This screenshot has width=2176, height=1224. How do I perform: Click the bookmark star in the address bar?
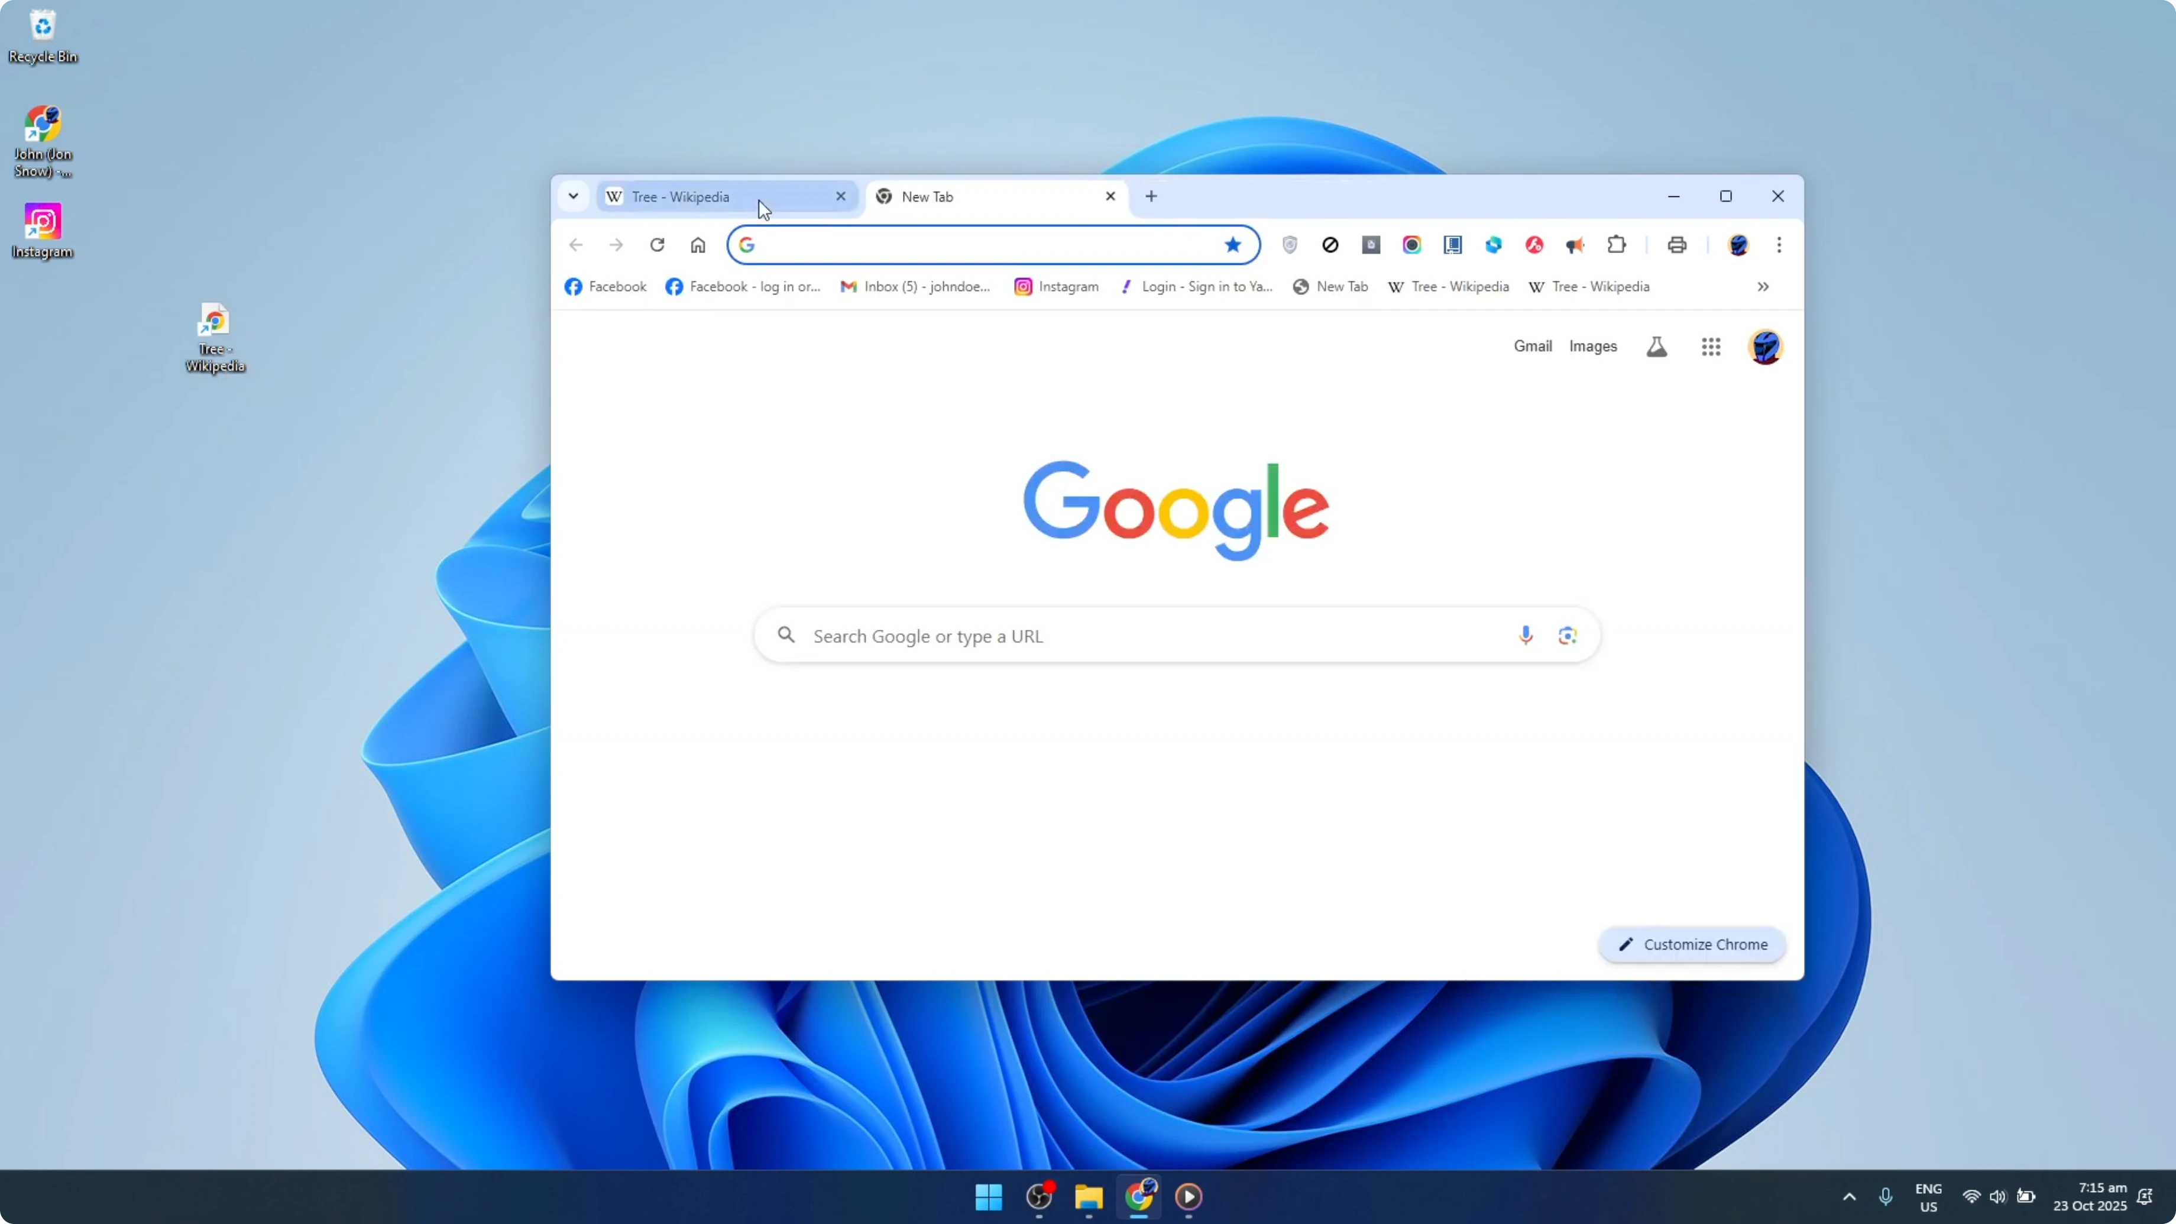[x=1232, y=245]
